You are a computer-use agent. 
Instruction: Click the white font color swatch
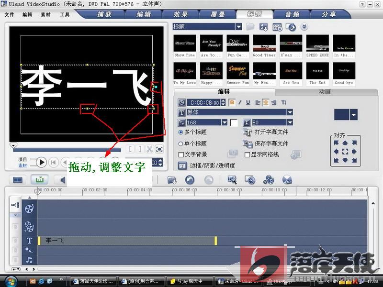tap(234, 122)
